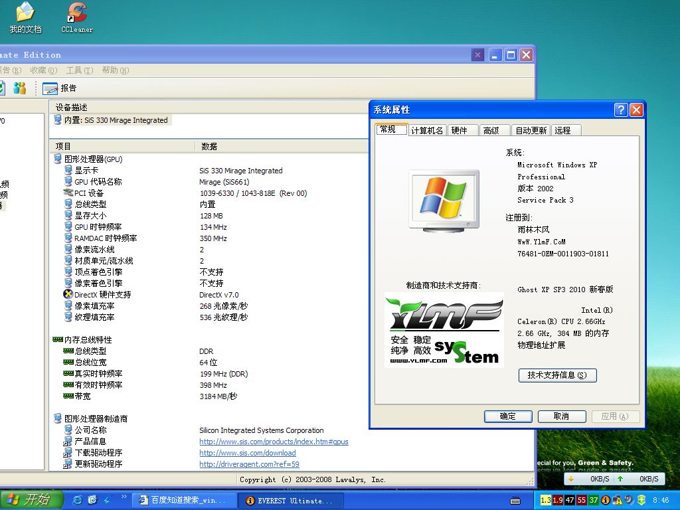Open the driveragent.com link
The width and height of the screenshot is (680, 510).
point(249,464)
